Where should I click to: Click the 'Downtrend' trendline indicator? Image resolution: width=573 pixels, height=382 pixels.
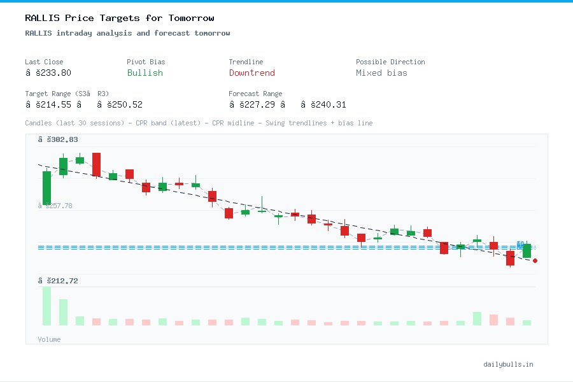coord(251,73)
